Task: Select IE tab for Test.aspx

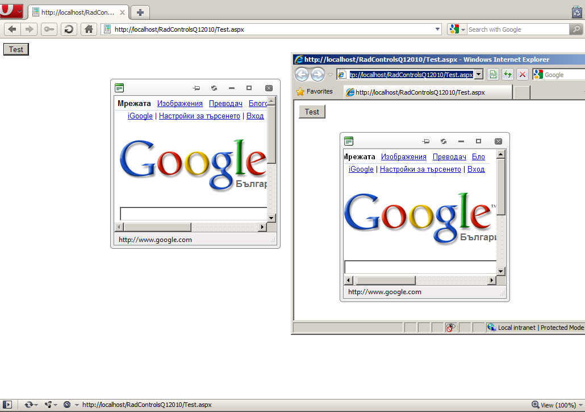Action: coord(428,92)
